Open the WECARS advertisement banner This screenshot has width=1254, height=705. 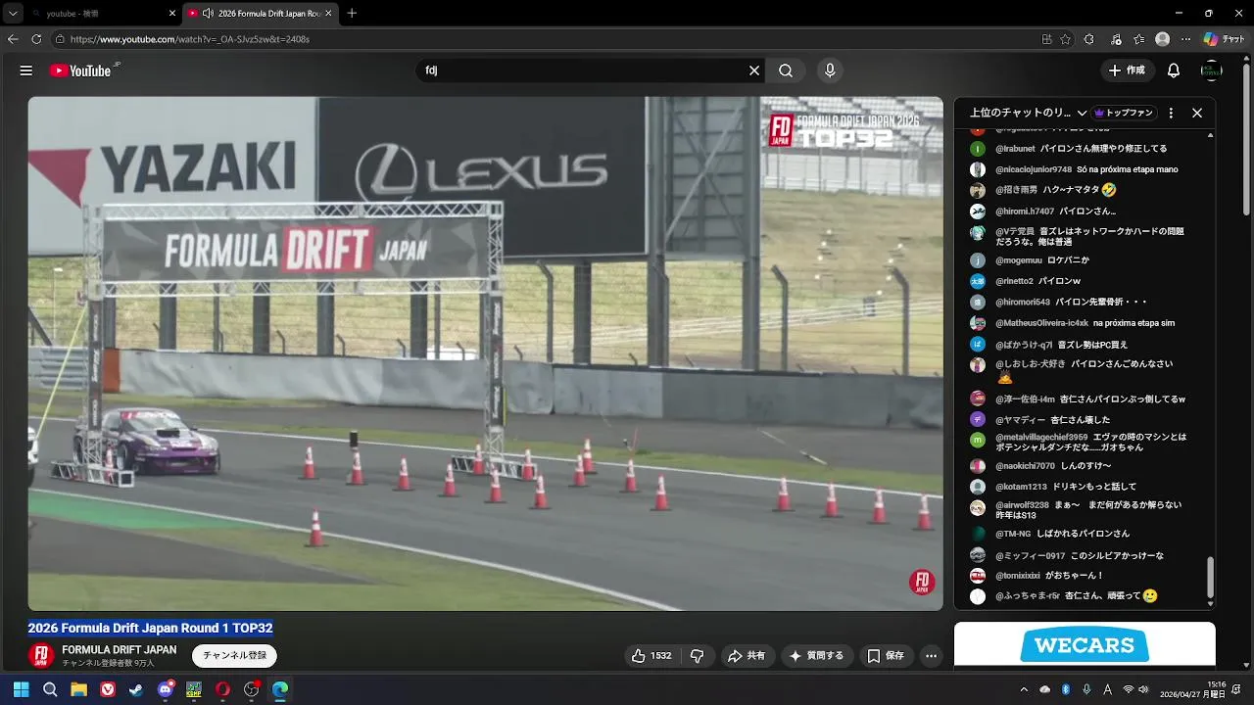pyautogui.click(x=1085, y=644)
